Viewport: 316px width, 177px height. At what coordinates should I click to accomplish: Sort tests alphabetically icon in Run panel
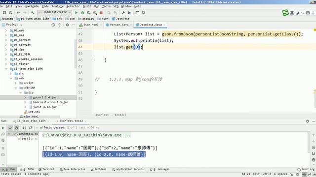24,128
